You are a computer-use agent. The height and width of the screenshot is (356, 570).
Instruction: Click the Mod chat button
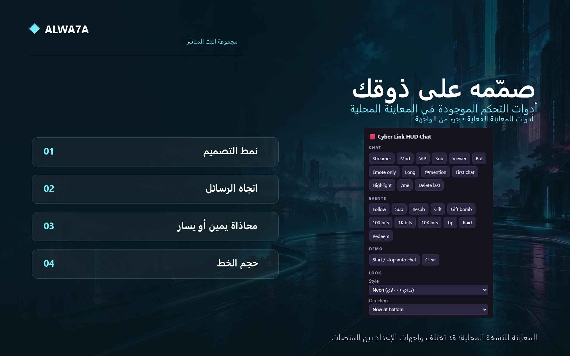click(x=405, y=158)
